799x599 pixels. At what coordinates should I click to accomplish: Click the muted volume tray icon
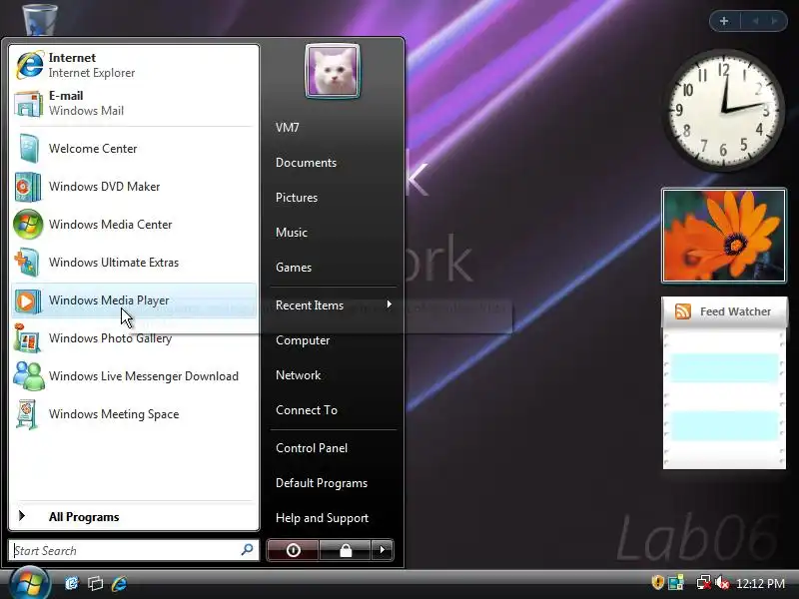[721, 582]
